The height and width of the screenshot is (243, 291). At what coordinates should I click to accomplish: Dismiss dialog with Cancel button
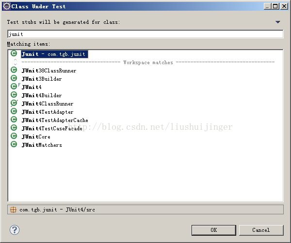(261, 230)
